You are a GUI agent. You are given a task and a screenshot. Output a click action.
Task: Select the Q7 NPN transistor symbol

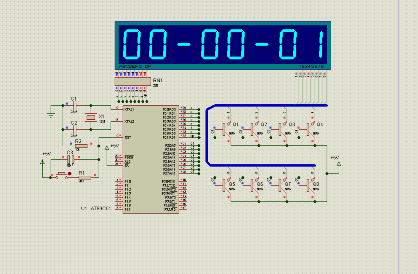click(x=283, y=185)
